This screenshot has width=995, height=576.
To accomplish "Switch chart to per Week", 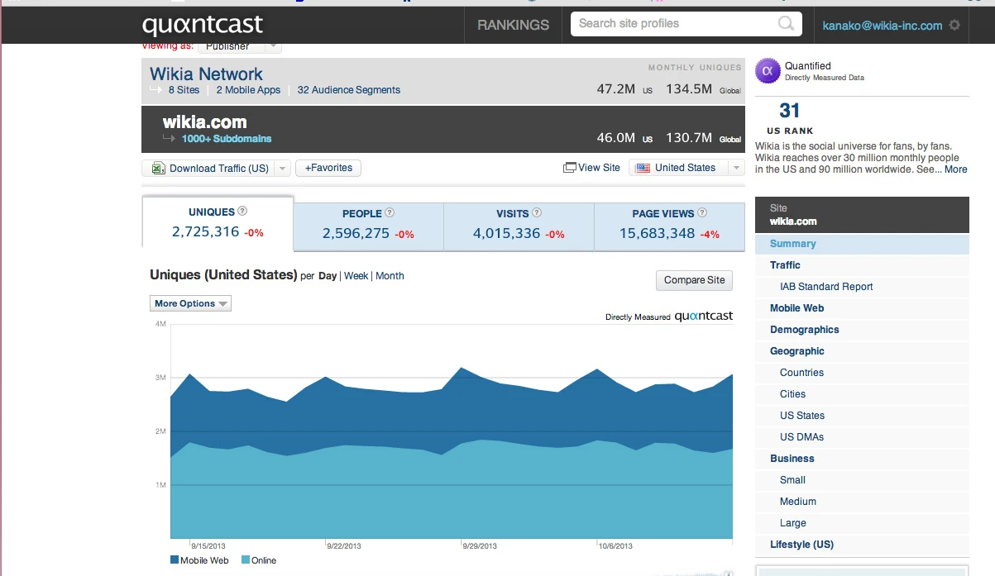I will click(x=356, y=276).
